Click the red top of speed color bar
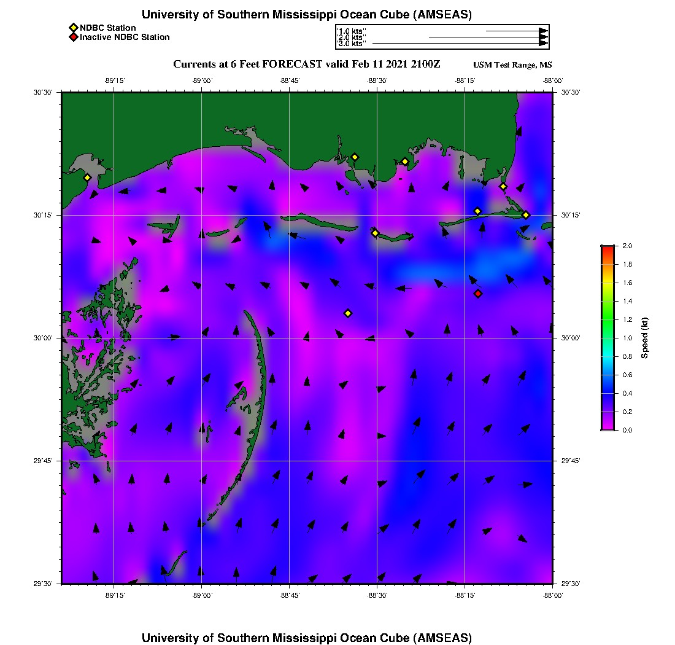The height and width of the screenshot is (645, 675). [607, 248]
